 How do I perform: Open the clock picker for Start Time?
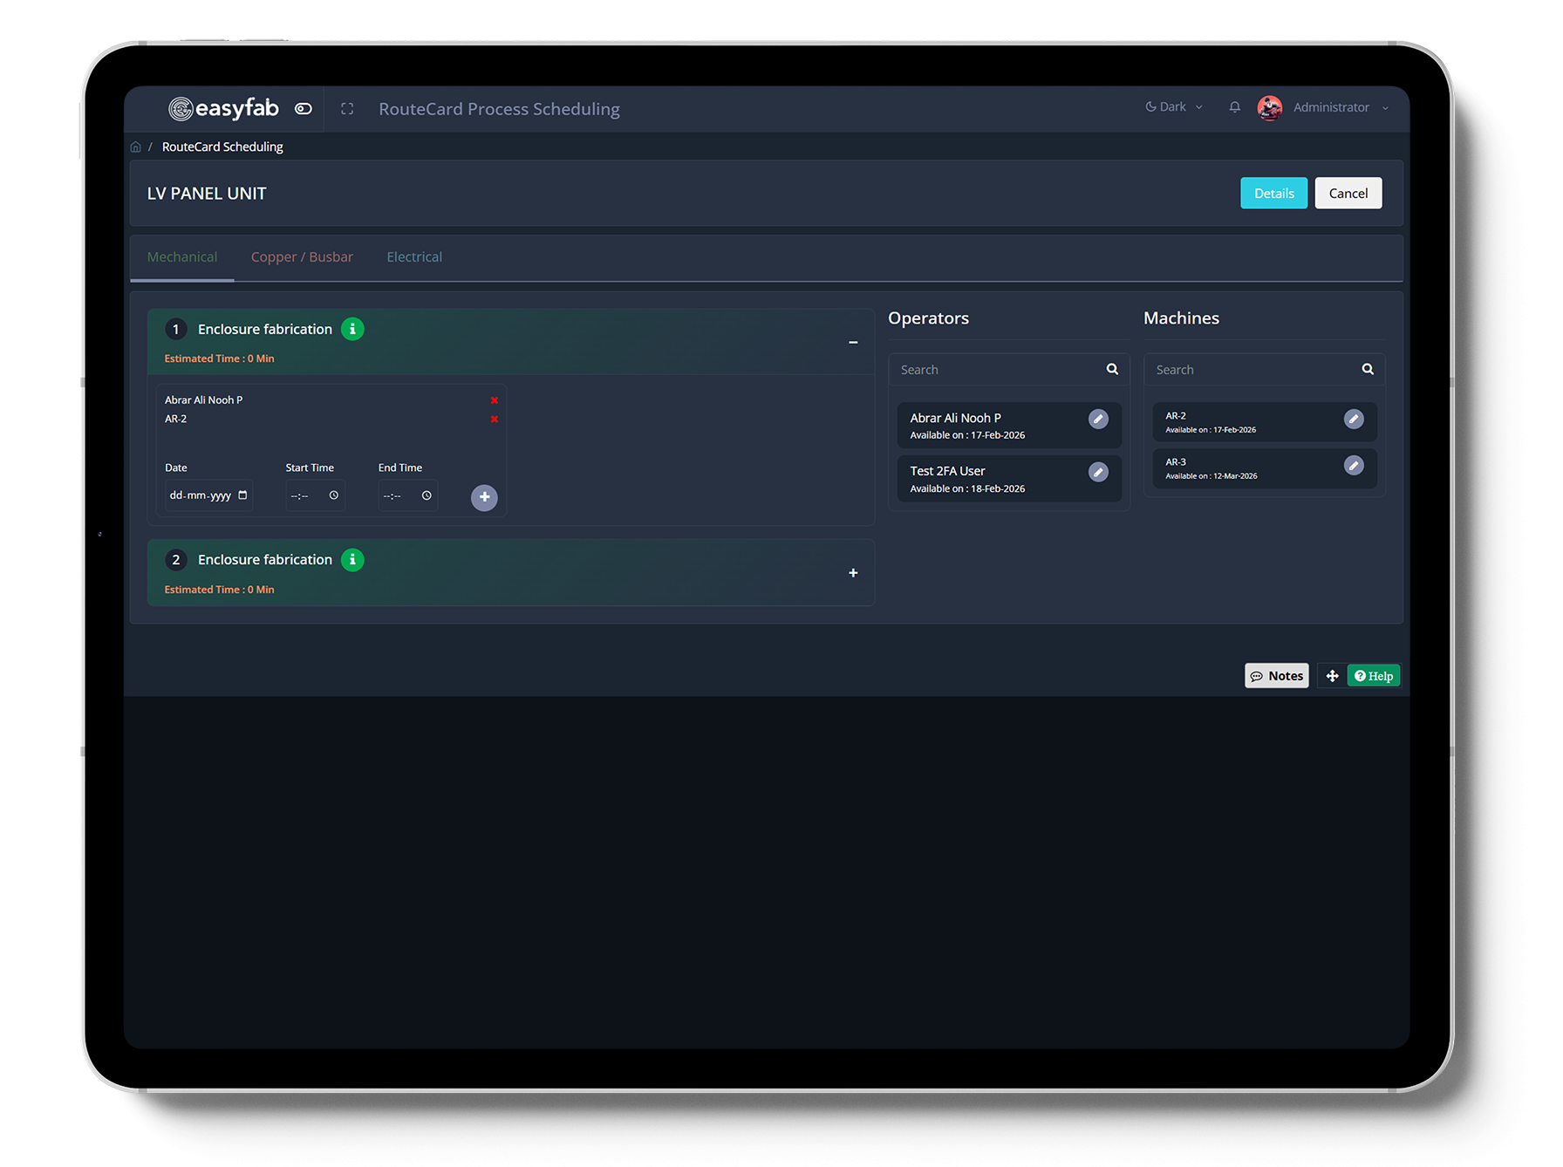pyautogui.click(x=334, y=495)
